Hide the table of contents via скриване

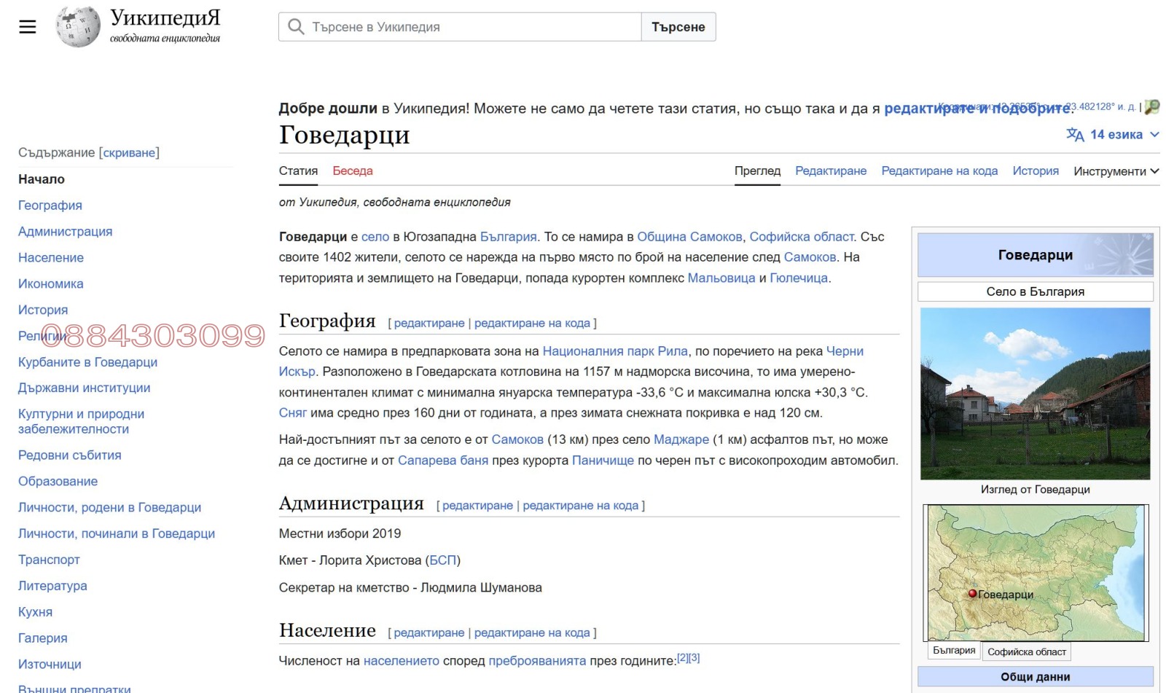click(129, 152)
